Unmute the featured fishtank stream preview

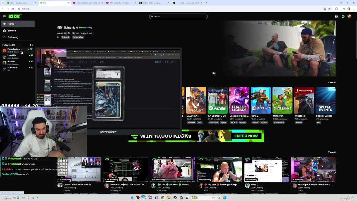point(214,73)
